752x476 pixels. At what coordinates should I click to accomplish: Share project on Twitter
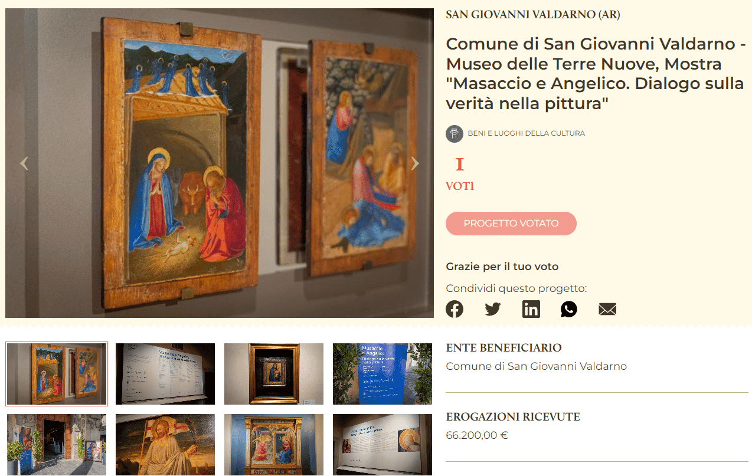(493, 309)
